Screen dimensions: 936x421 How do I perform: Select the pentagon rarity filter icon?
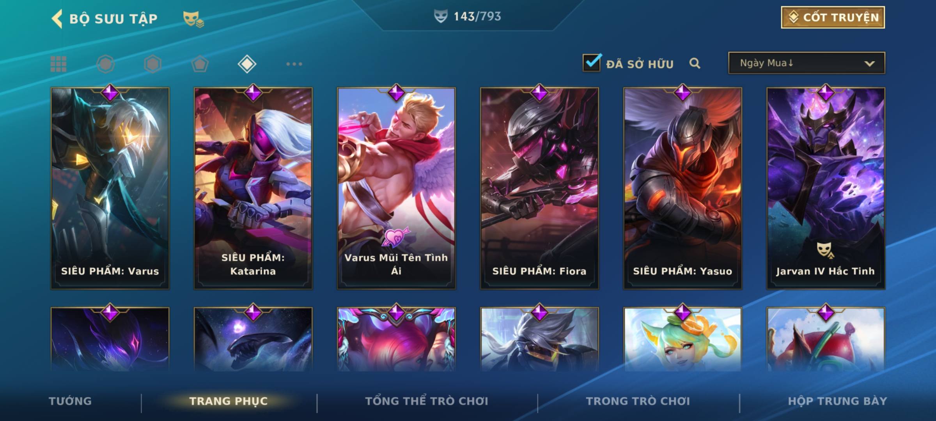pos(200,64)
